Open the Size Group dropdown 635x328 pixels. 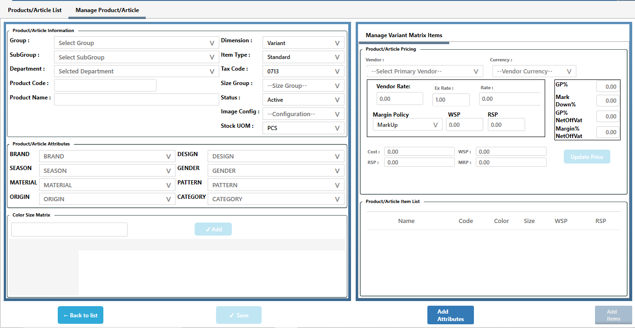click(303, 85)
